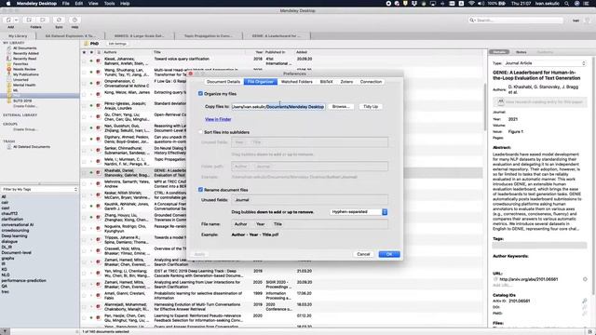Toggle favorite star for Klesel, Johannes row
This screenshot has height=335, width=596.
[84, 60]
